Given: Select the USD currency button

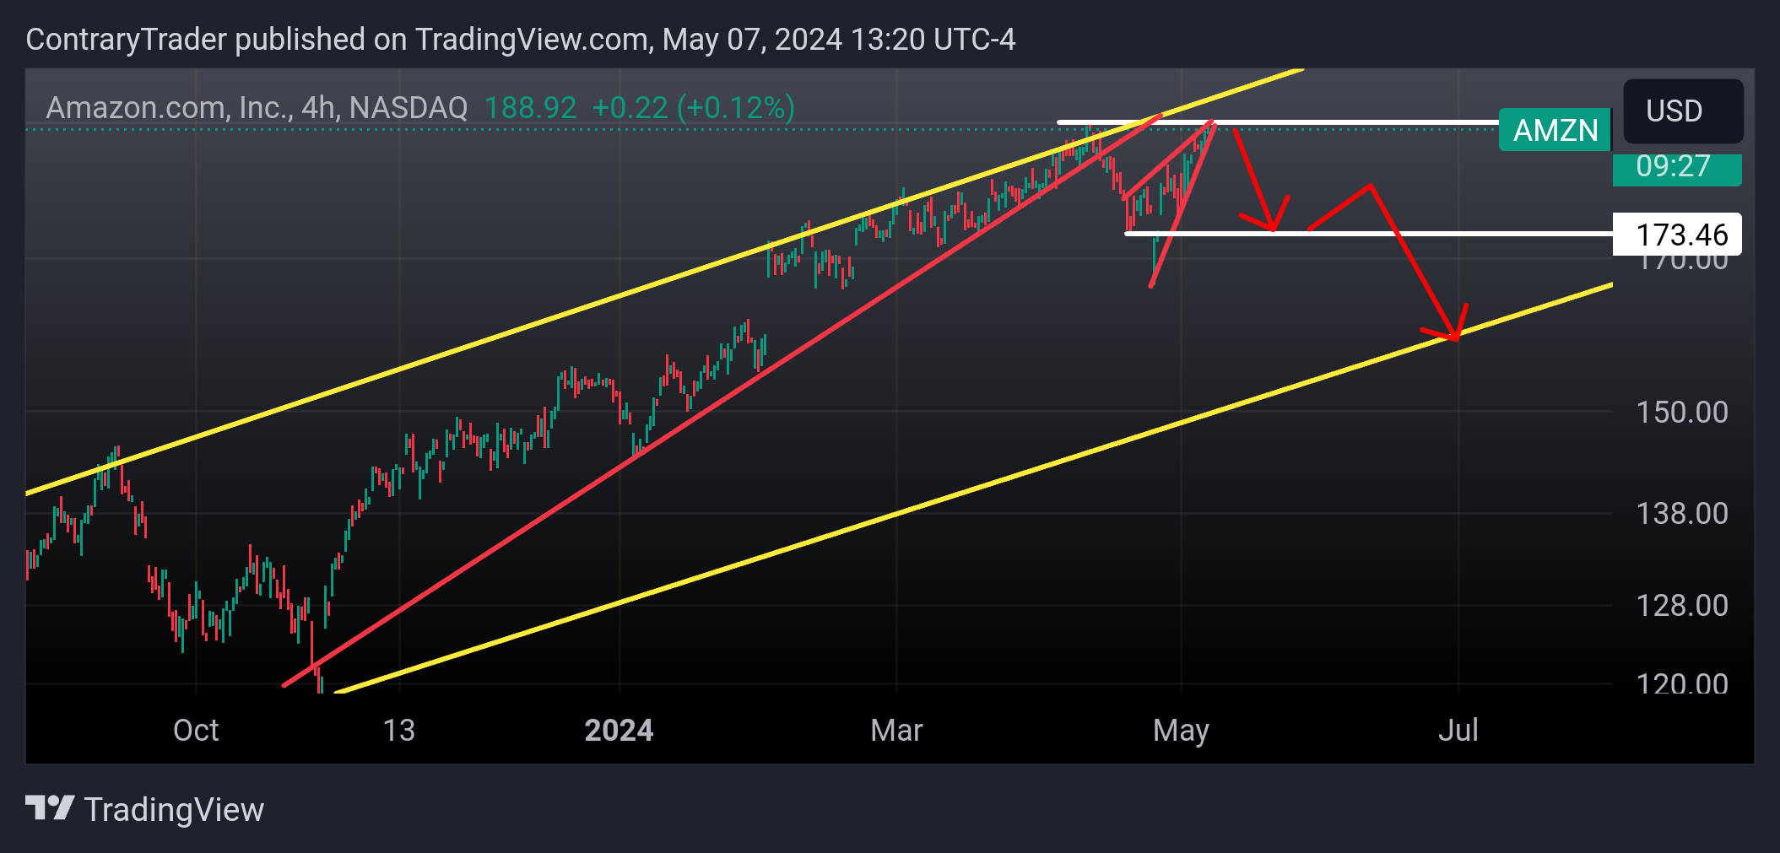Looking at the screenshot, I should coord(1683,111).
